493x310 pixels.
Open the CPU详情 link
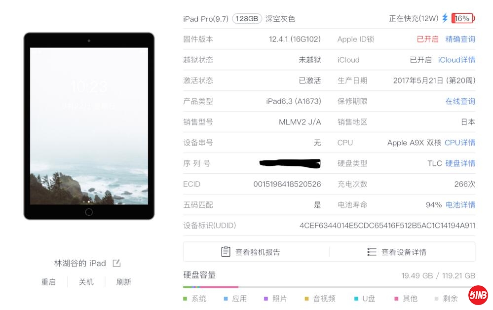[460, 143]
